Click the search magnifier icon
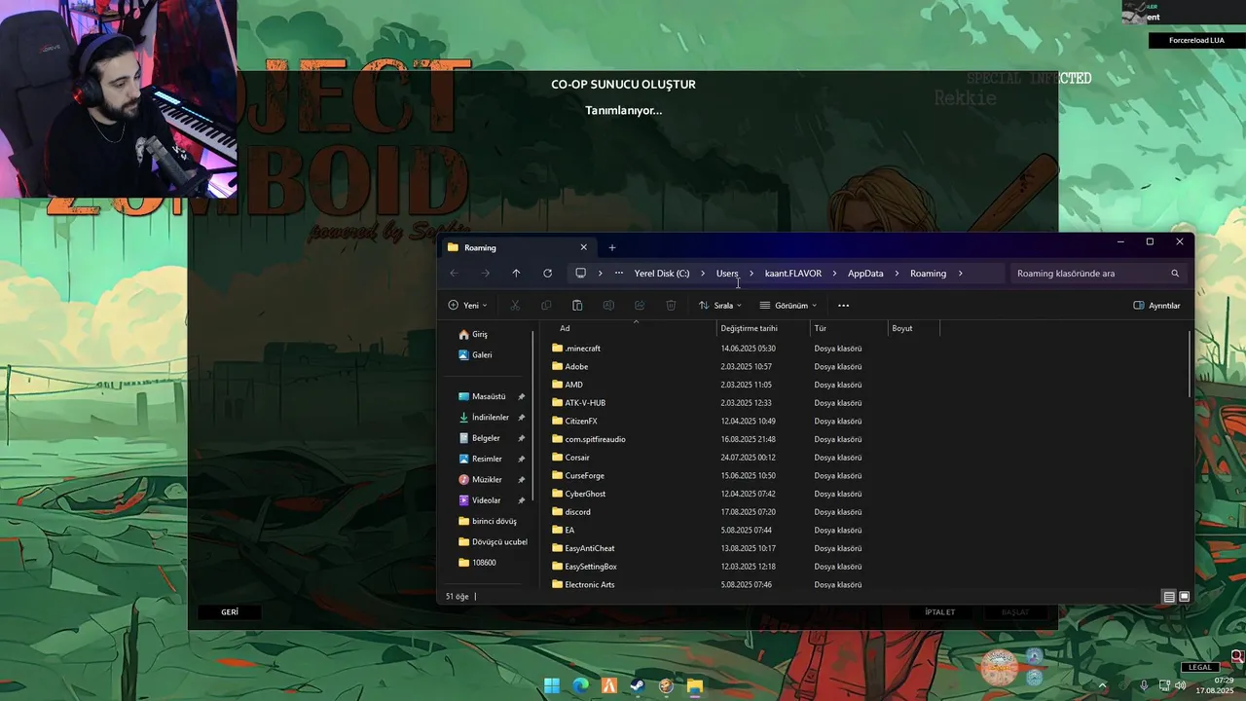The height and width of the screenshot is (701, 1246). 1175,274
